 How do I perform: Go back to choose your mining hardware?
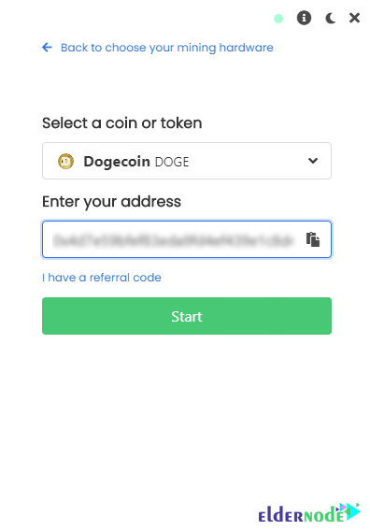(x=167, y=48)
